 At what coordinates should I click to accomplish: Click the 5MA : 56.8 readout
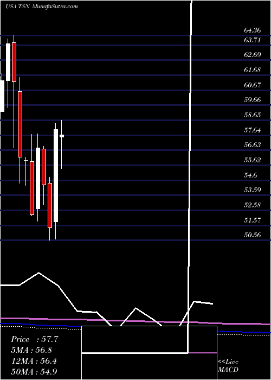pyautogui.click(x=31, y=350)
